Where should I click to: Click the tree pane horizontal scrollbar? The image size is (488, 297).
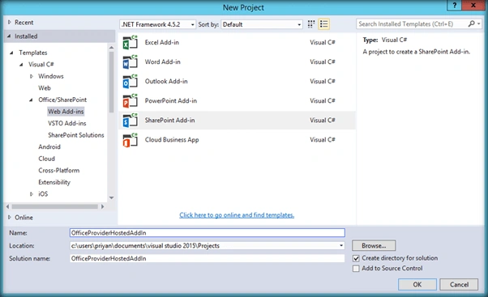pyautogui.click(x=55, y=206)
